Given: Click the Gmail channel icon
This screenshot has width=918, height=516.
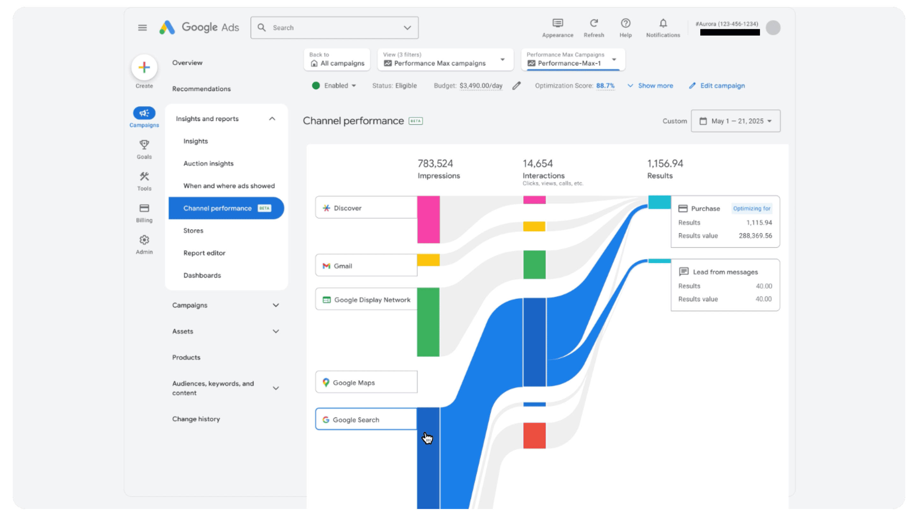Looking at the screenshot, I should pos(326,266).
